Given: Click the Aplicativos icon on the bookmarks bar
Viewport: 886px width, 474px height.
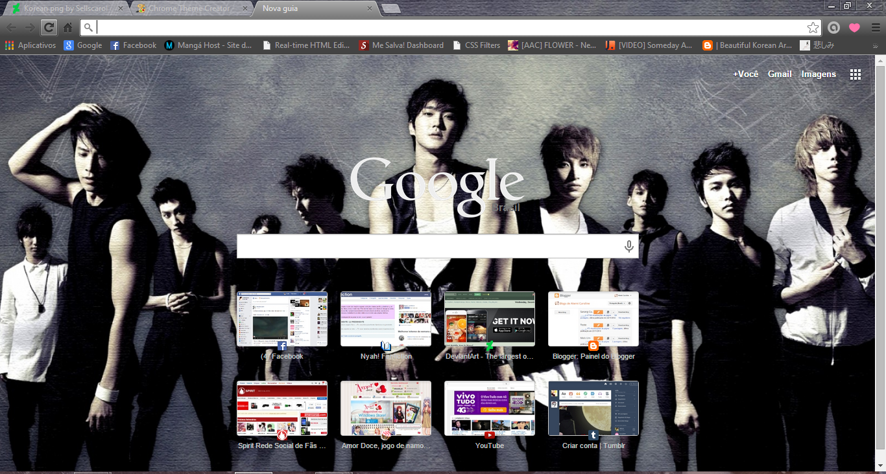Looking at the screenshot, I should coord(8,45).
